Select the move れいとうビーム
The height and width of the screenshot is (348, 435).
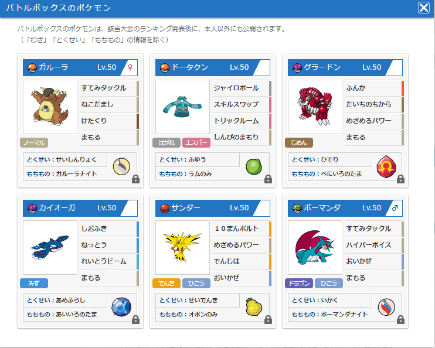[109, 261]
